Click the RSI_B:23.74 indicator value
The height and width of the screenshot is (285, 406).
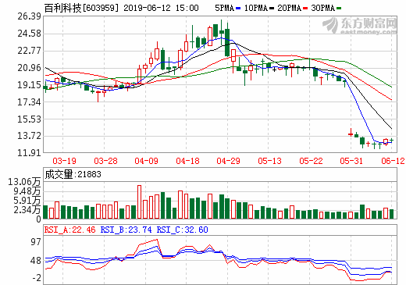pyautogui.click(x=126, y=230)
